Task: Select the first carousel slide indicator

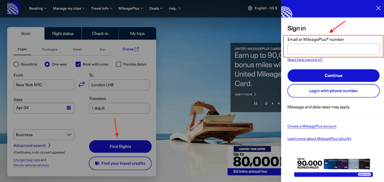Action: [x=266, y=103]
